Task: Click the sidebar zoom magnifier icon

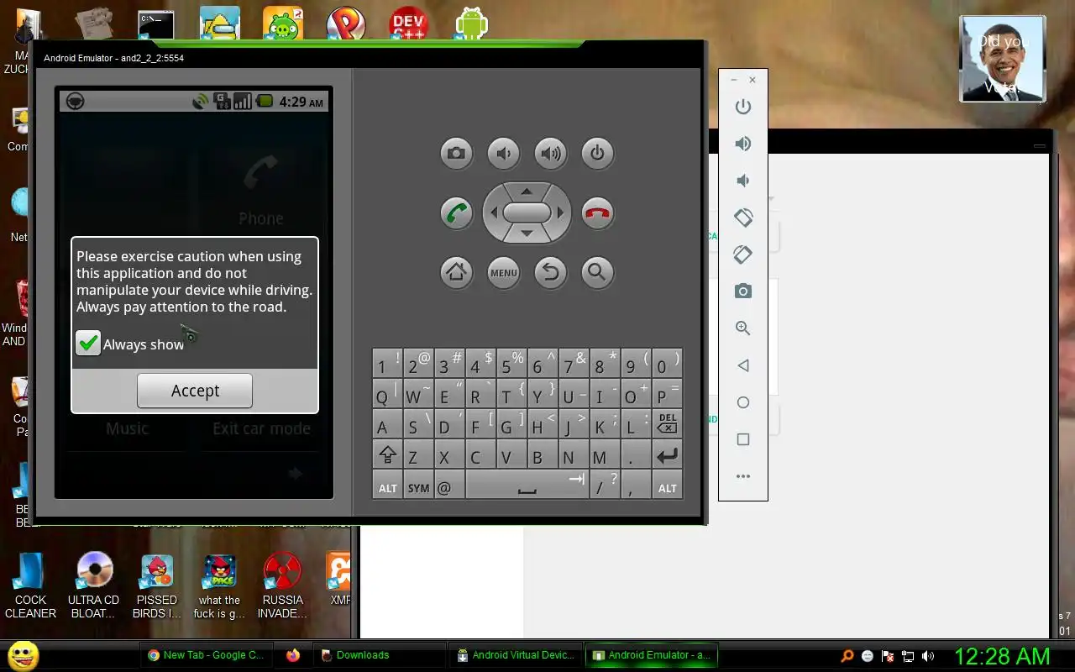Action: [x=742, y=328]
